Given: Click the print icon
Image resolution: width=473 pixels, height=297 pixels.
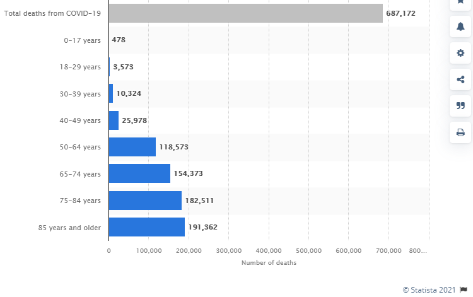Looking at the screenshot, I should click(x=460, y=132).
